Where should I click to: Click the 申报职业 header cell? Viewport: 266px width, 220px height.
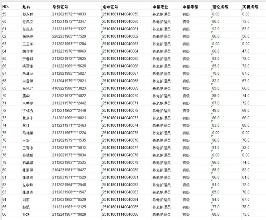pyautogui.click(x=160, y=7)
